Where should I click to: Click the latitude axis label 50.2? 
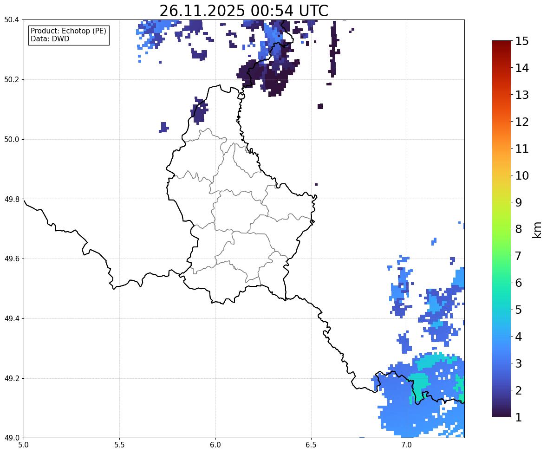click(12, 79)
